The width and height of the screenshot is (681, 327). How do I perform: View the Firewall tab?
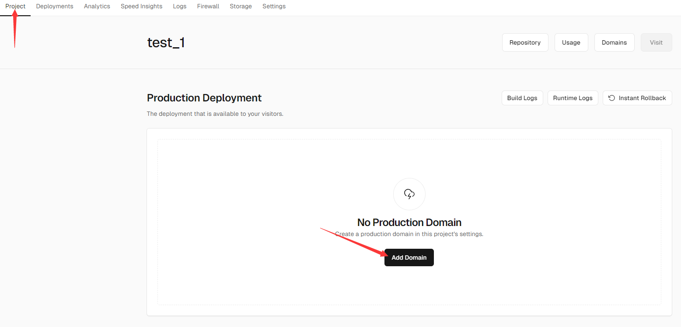(208, 7)
